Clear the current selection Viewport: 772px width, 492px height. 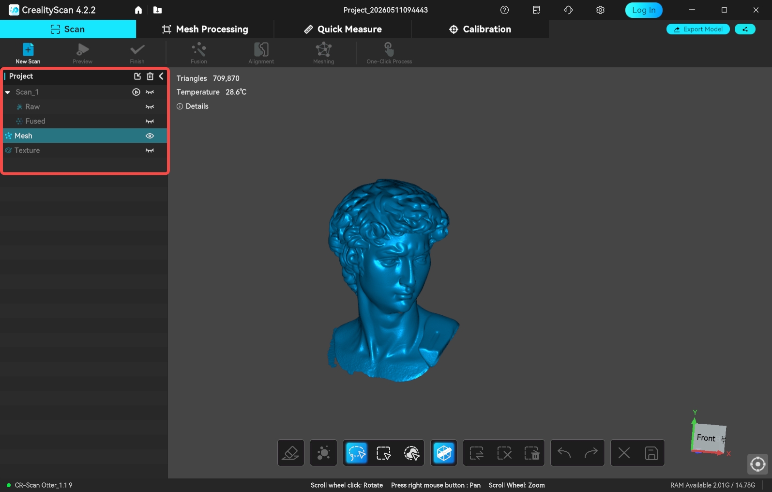coord(504,453)
